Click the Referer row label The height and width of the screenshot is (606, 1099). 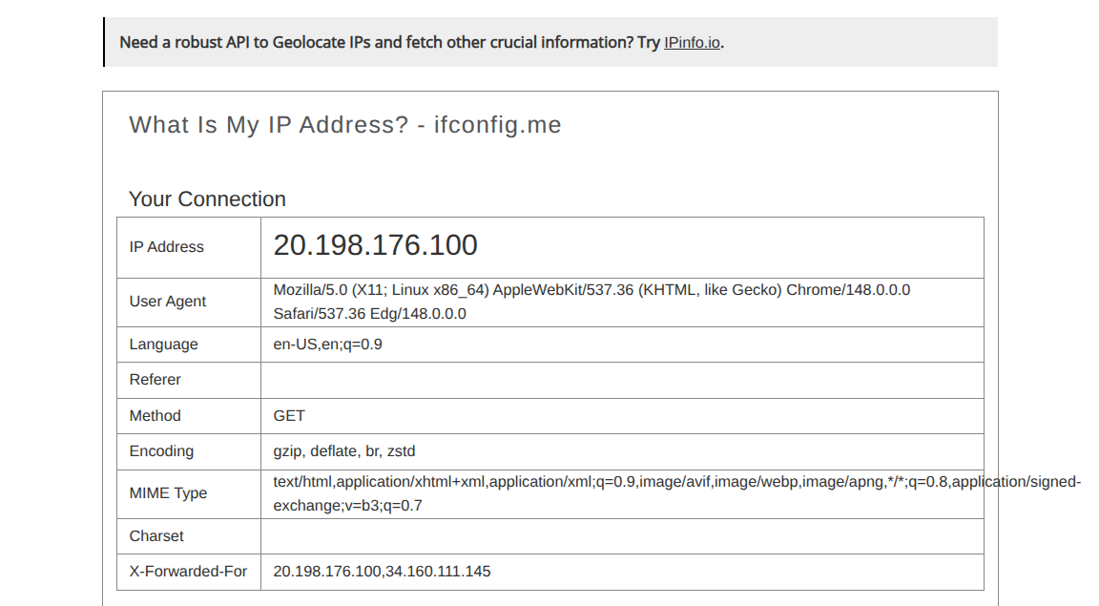point(155,380)
